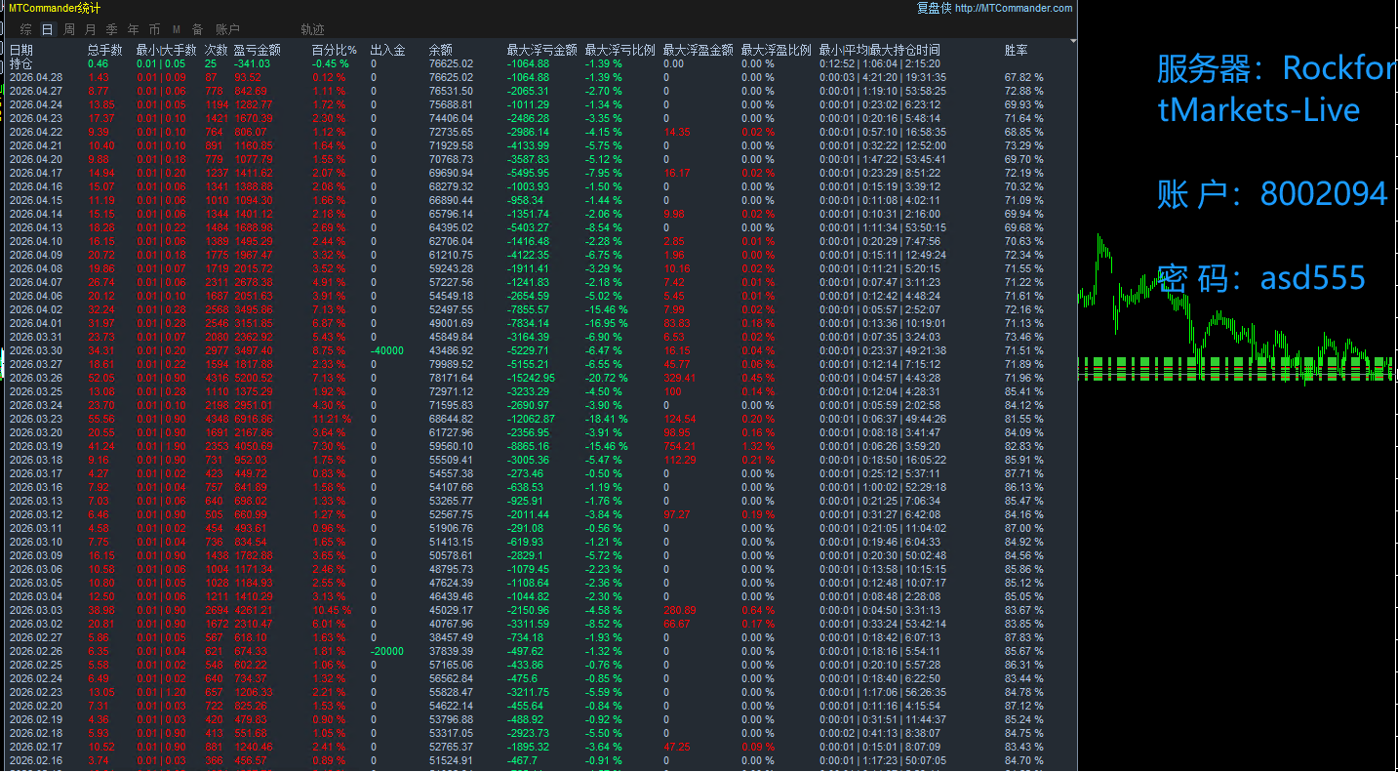Sort by the 胜率 column header
Image resolution: width=1398 pixels, height=772 pixels.
1017,50
